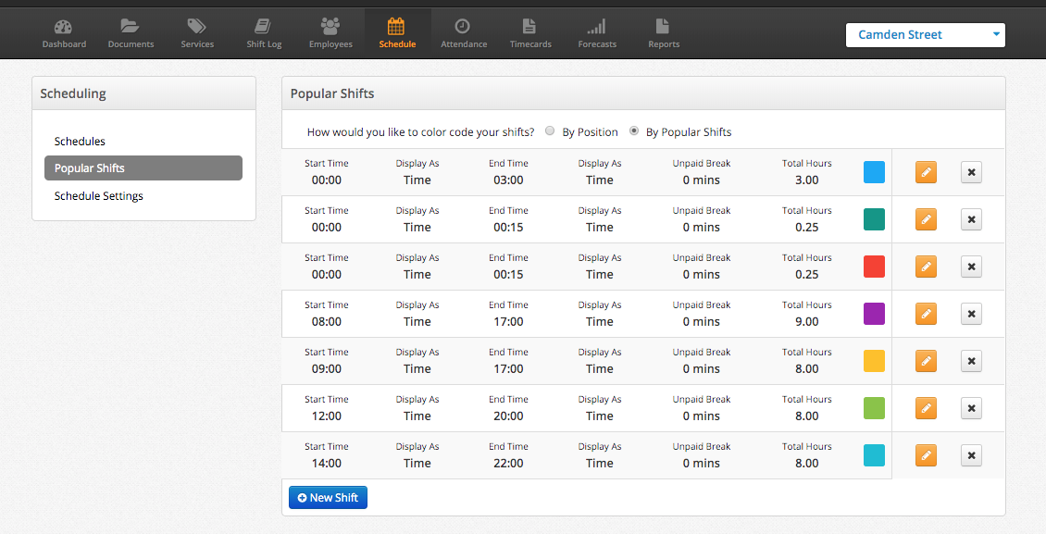Click the Start Time value 08:00

[326, 321]
